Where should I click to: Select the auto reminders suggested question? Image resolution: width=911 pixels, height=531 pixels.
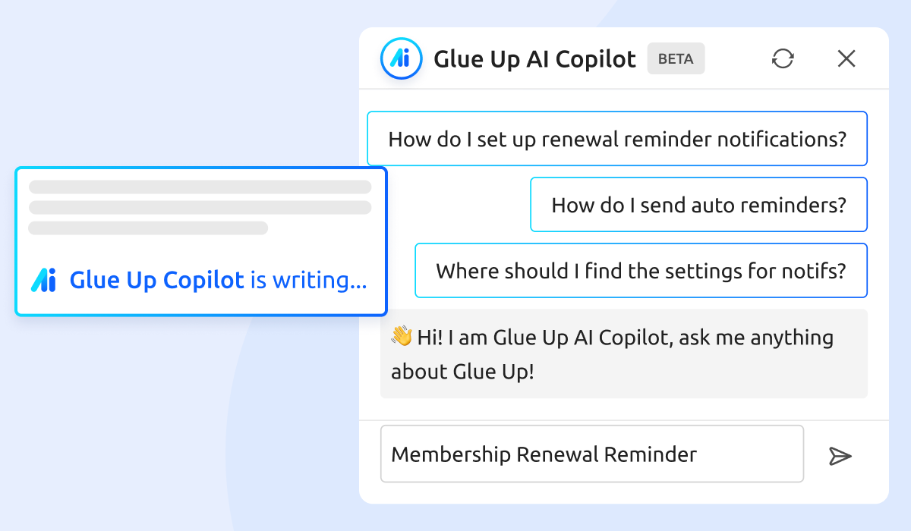point(698,204)
